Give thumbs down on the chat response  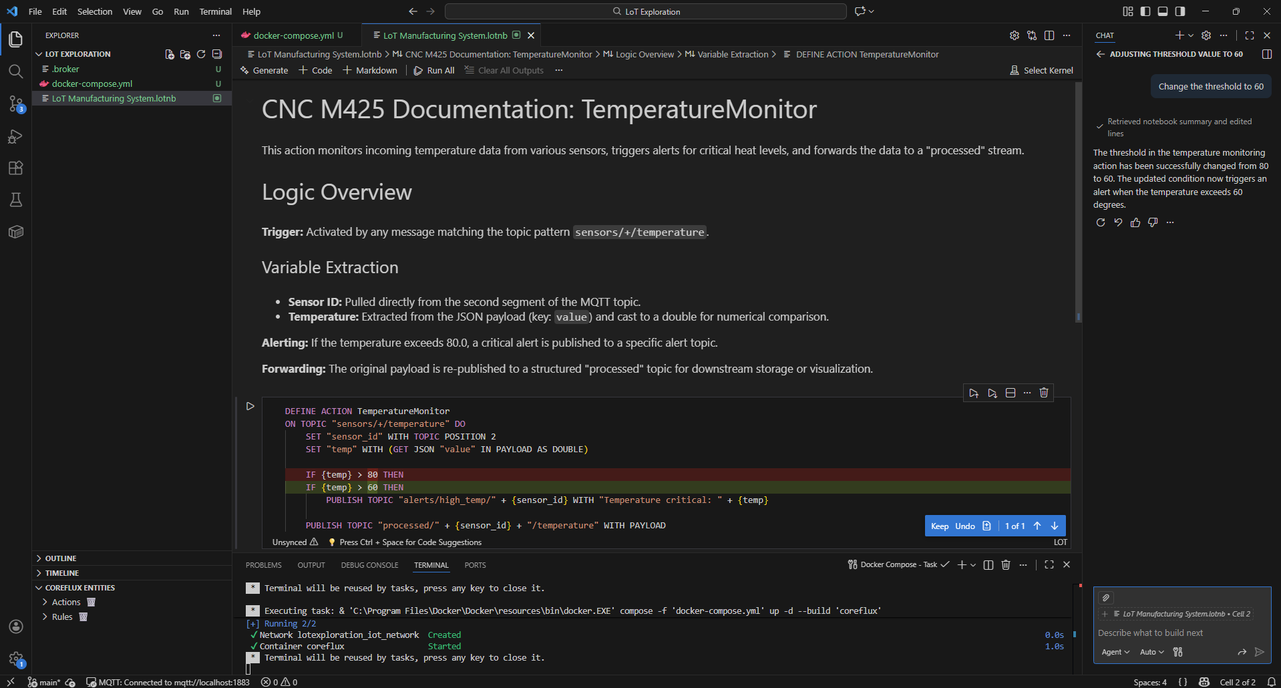1152,222
